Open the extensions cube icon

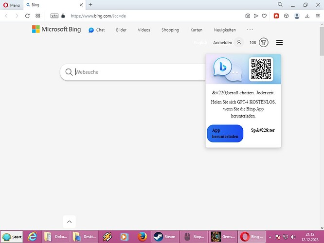pos(286,16)
